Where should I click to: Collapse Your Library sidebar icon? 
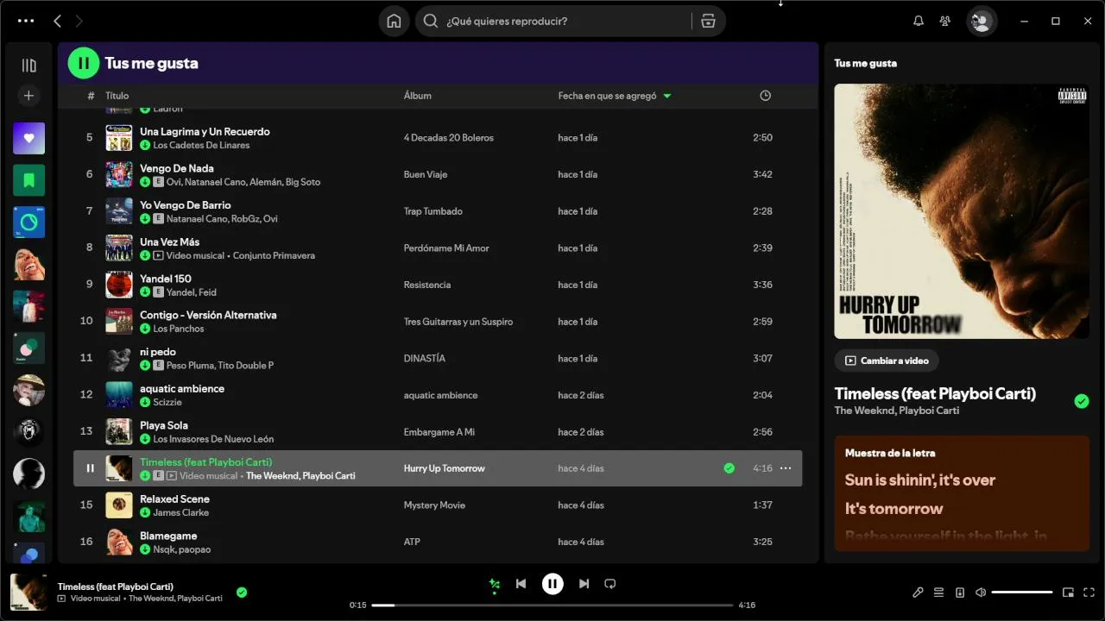28,66
